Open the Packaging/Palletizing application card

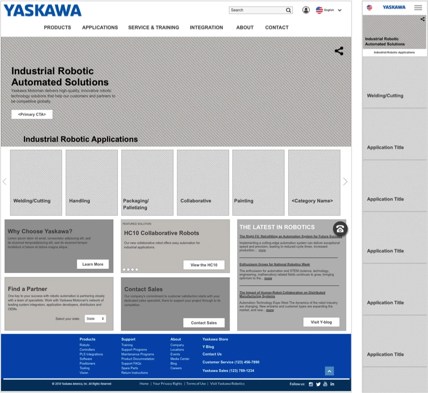[148, 182]
